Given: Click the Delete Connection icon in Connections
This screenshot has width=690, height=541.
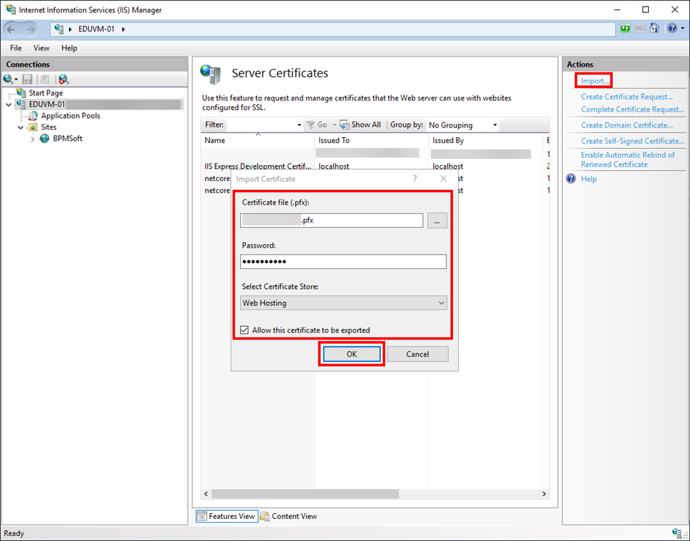Looking at the screenshot, I should tap(64, 79).
